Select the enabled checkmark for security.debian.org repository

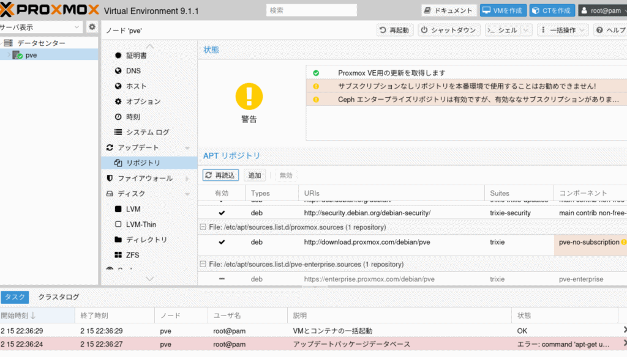coord(222,213)
